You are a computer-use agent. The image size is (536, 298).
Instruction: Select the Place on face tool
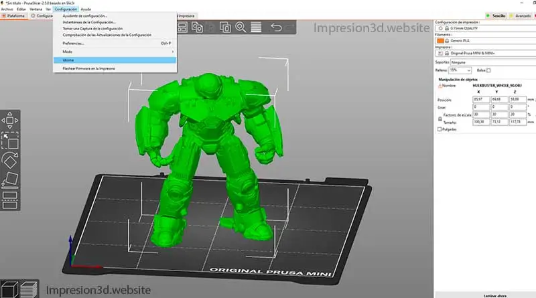[10, 180]
